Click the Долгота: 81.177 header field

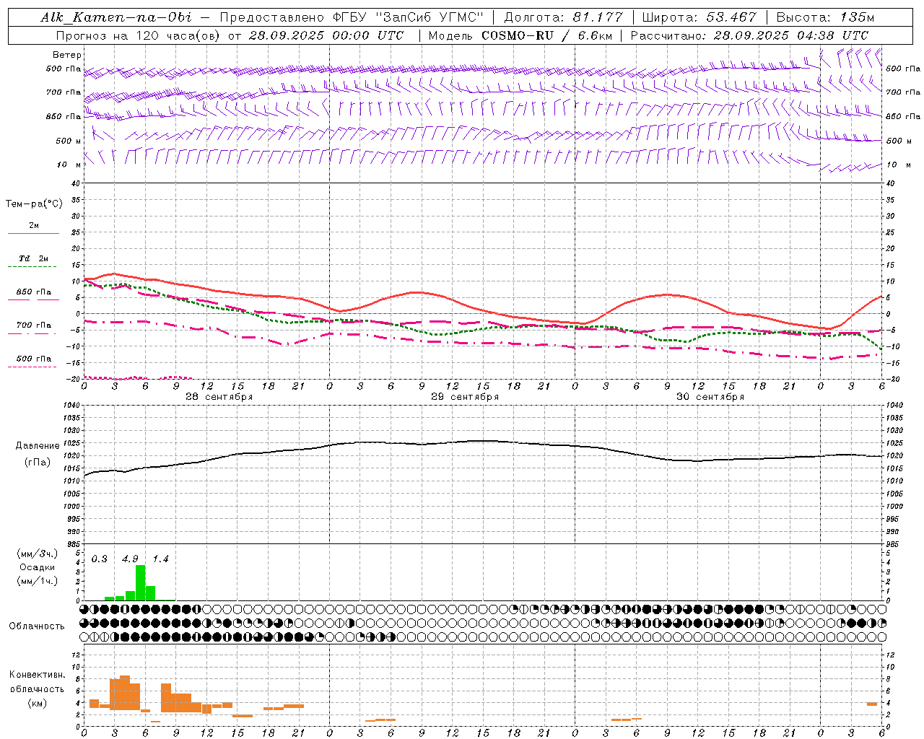(563, 17)
